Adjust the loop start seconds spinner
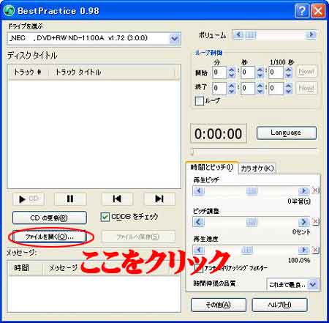Screen dimensions: 329x323 pos(260,73)
